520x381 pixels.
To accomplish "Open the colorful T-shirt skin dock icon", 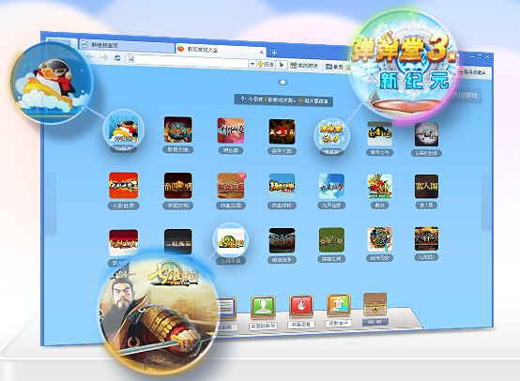I will tap(338, 304).
